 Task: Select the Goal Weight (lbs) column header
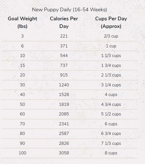coord(23,23)
